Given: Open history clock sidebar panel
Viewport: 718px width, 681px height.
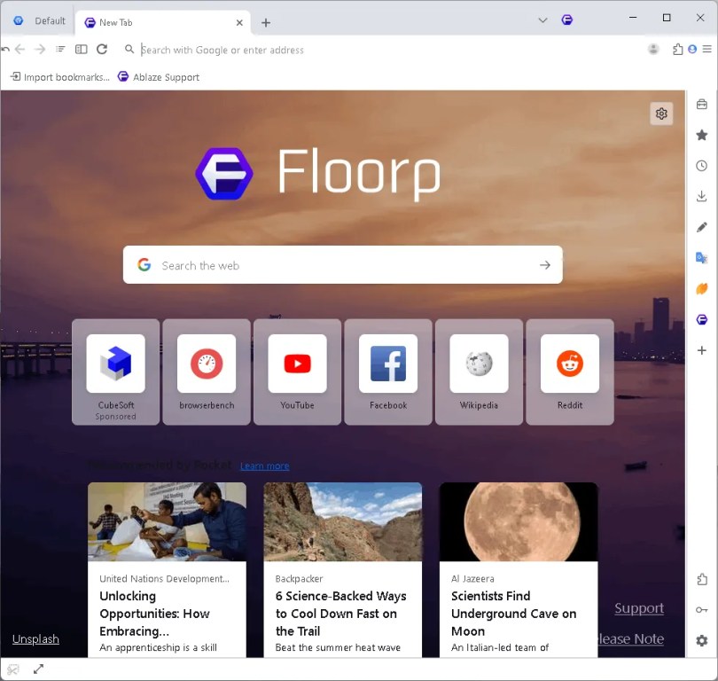Looking at the screenshot, I should coord(701,166).
